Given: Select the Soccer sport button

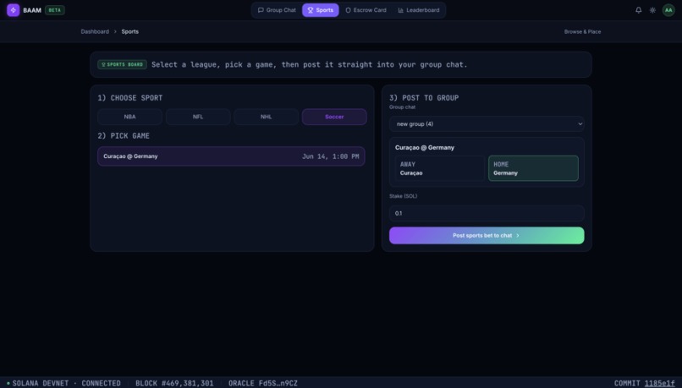Looking at the screenshot, I should coord(334,117).
